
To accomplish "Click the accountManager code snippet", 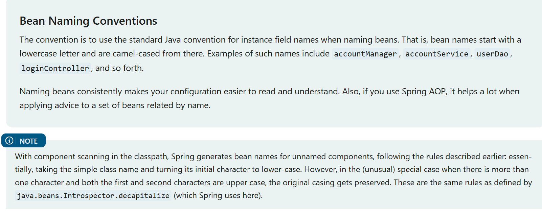I will point(365,54).
